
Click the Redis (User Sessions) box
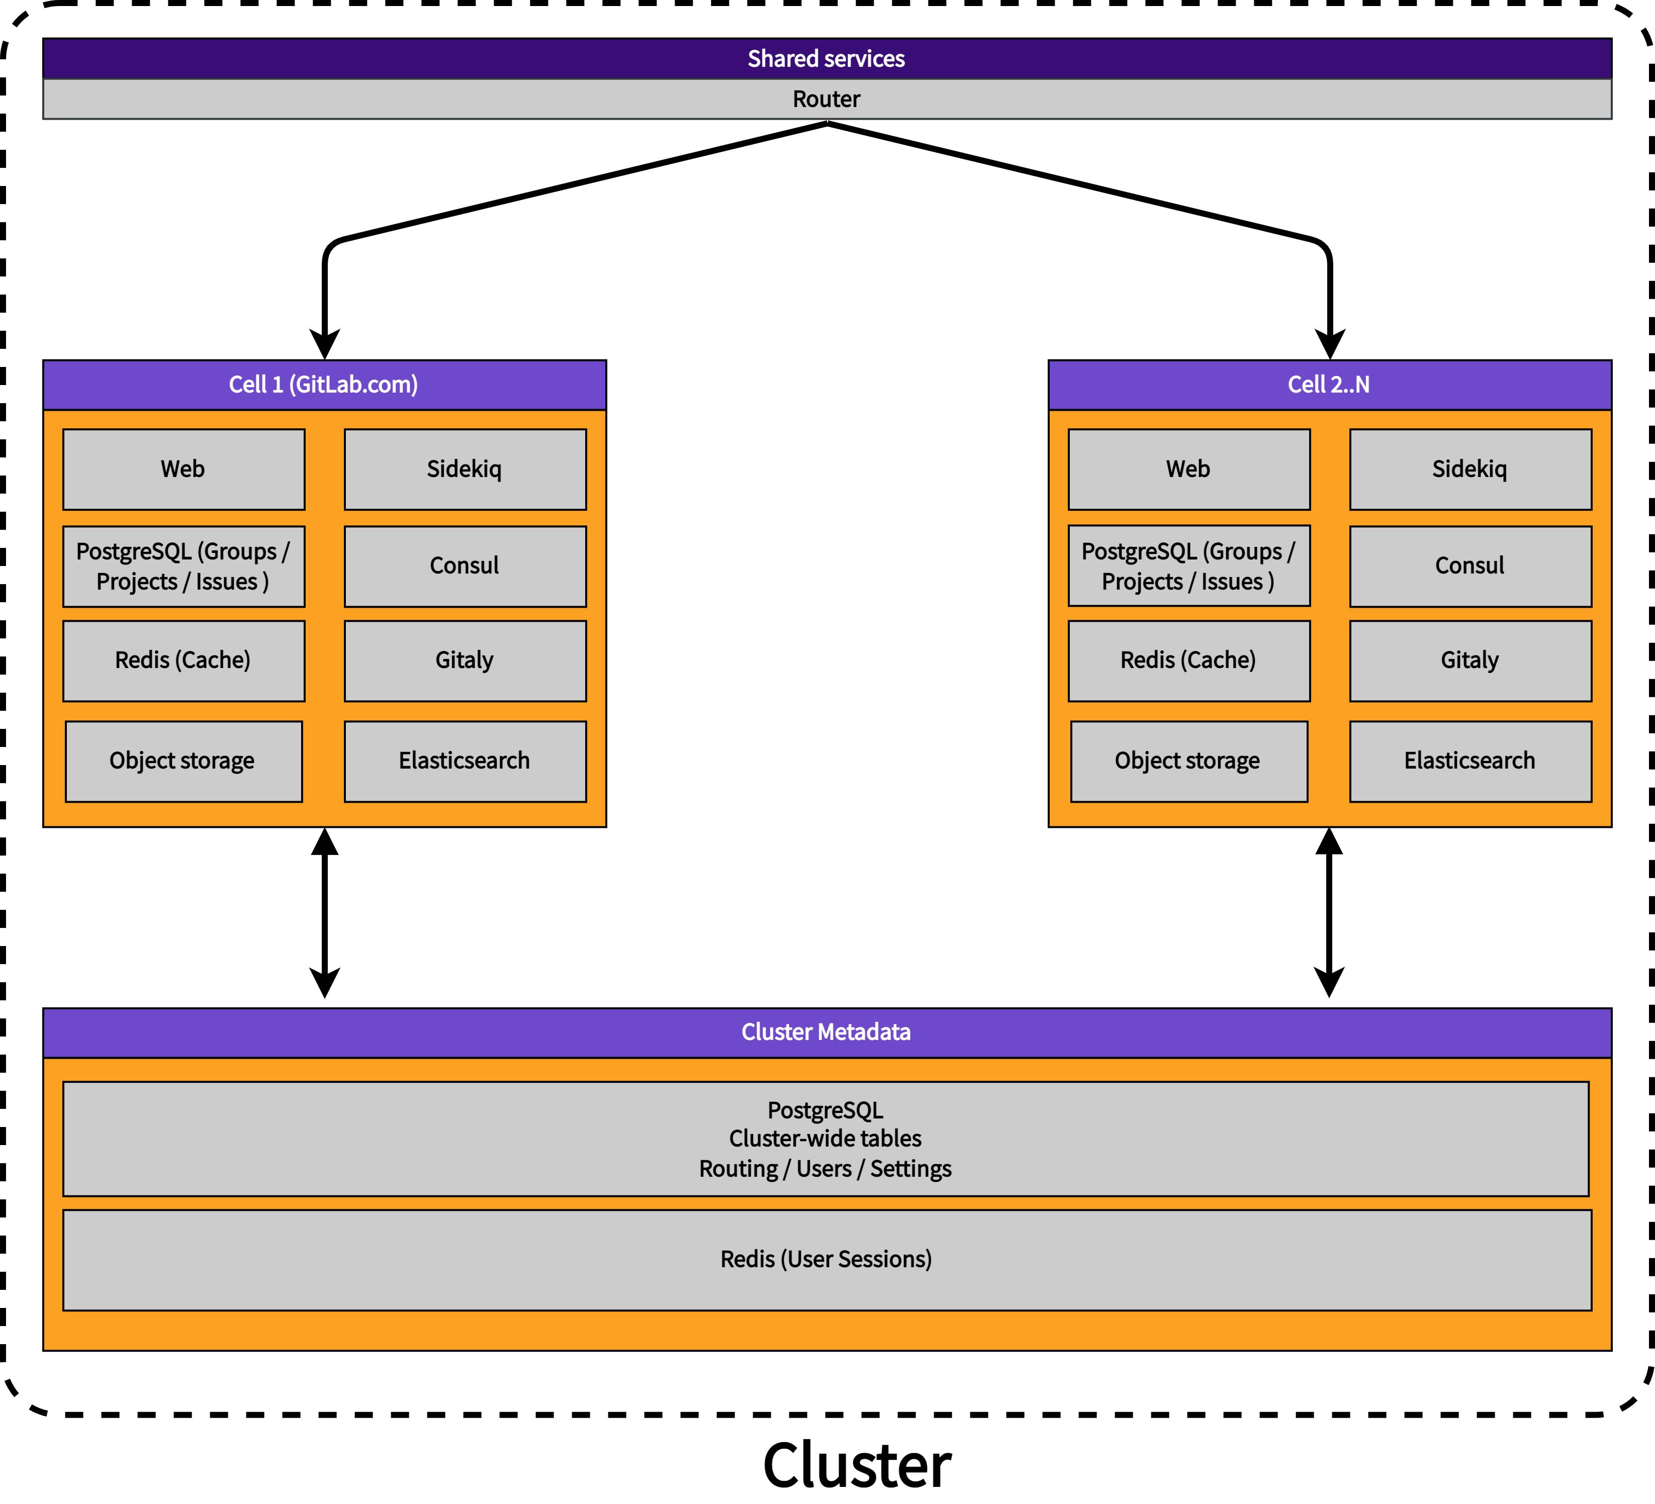click(x=826, y=1260)
